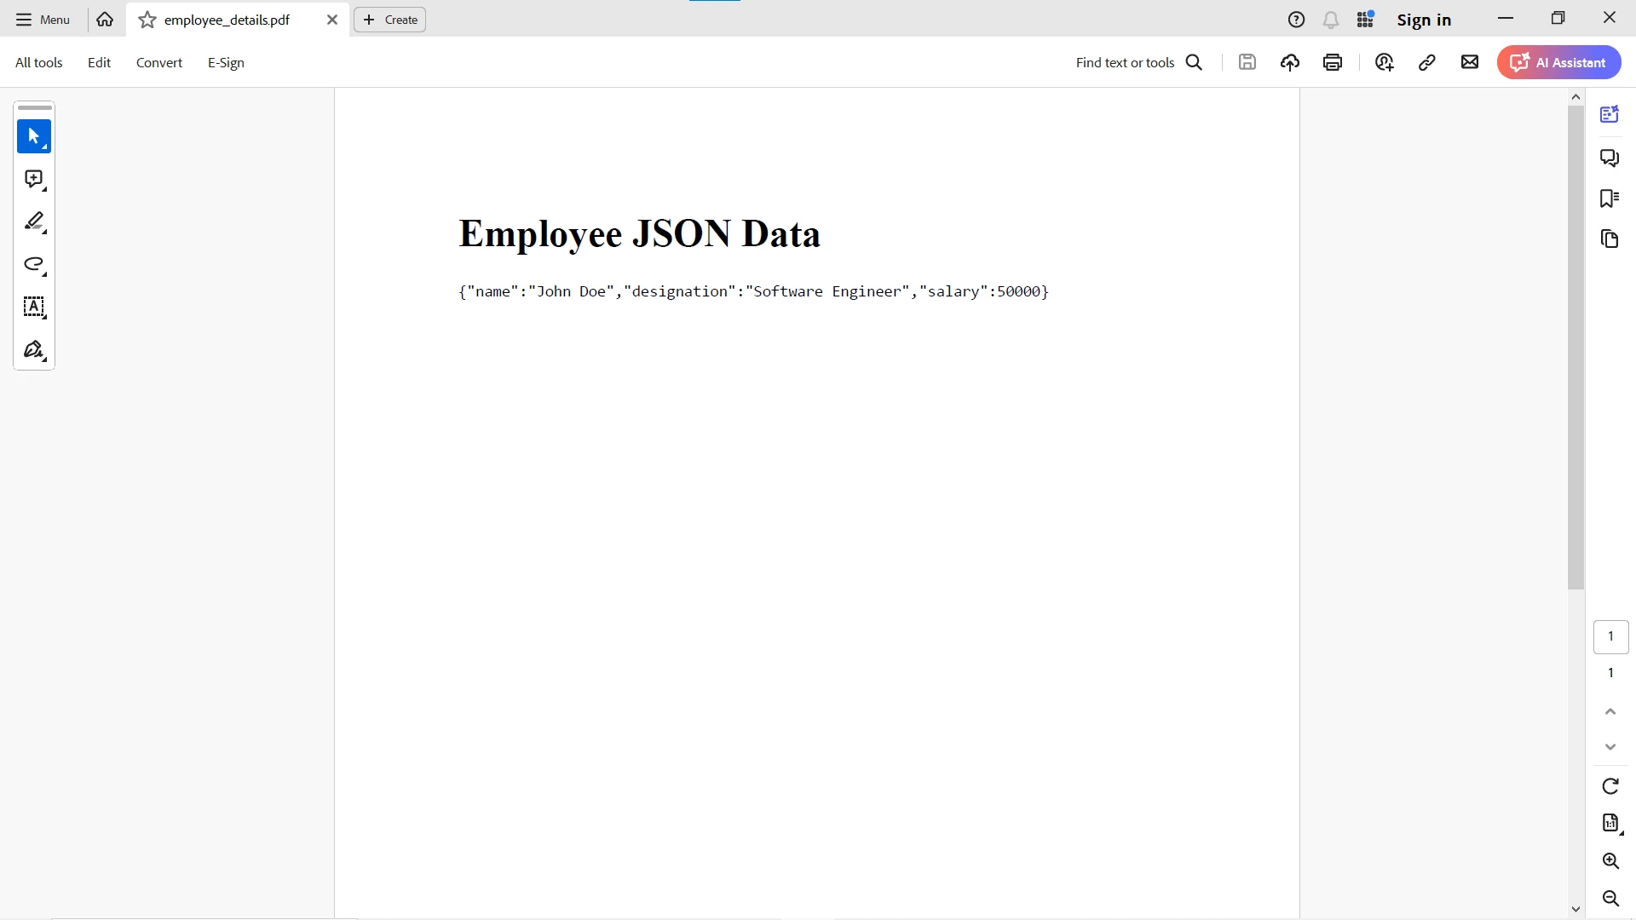Expand page navigation stepper arrow down
The width and height of the screenshot is (1636, 920).
[1611, 747]
